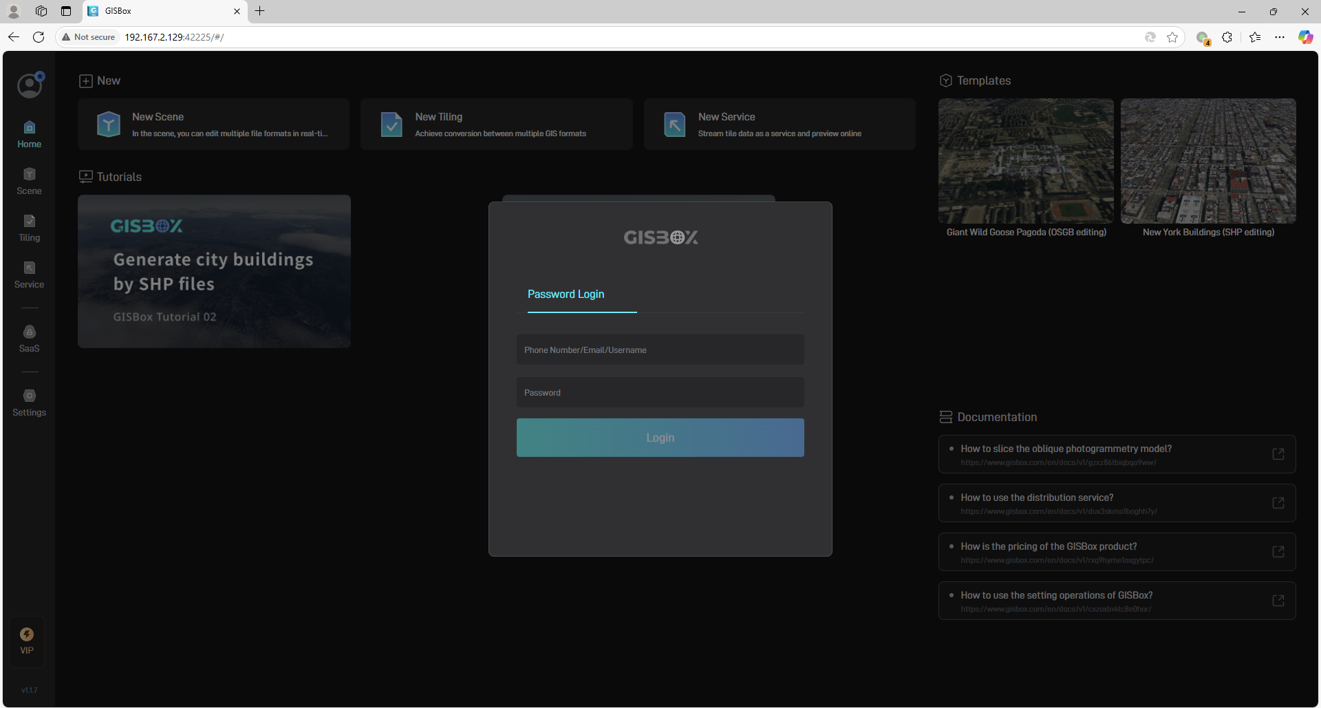Click the 'New York Buildings (SHP editing)' caption
This screenshot has height=708, width=1321.
[x=1208, y=233]
